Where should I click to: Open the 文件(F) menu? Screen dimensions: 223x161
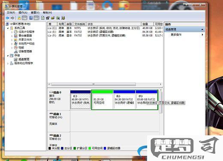(11, 13)
